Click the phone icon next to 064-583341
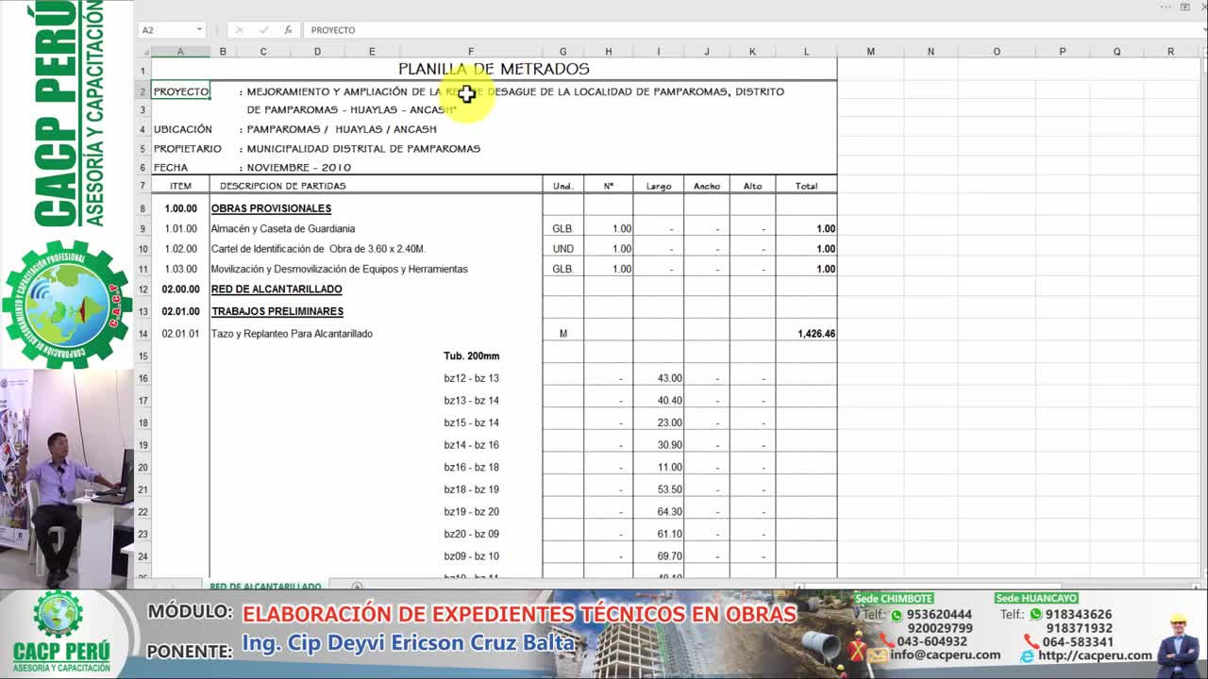The width and height of the screenshot is (1208, 679). coord(1030,641)
